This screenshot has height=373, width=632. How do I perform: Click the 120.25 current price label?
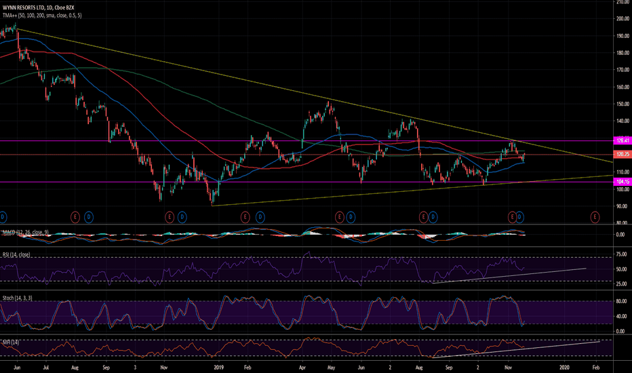tap(622, 155)
